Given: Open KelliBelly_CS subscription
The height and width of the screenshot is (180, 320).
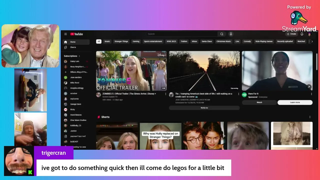Looking at the screenshot, I should click(76, 125).
